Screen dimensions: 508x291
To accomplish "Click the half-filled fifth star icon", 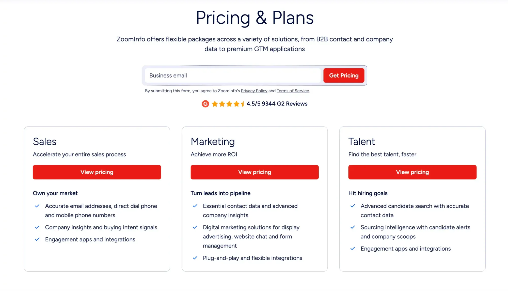I will click(x=243, y=104).
